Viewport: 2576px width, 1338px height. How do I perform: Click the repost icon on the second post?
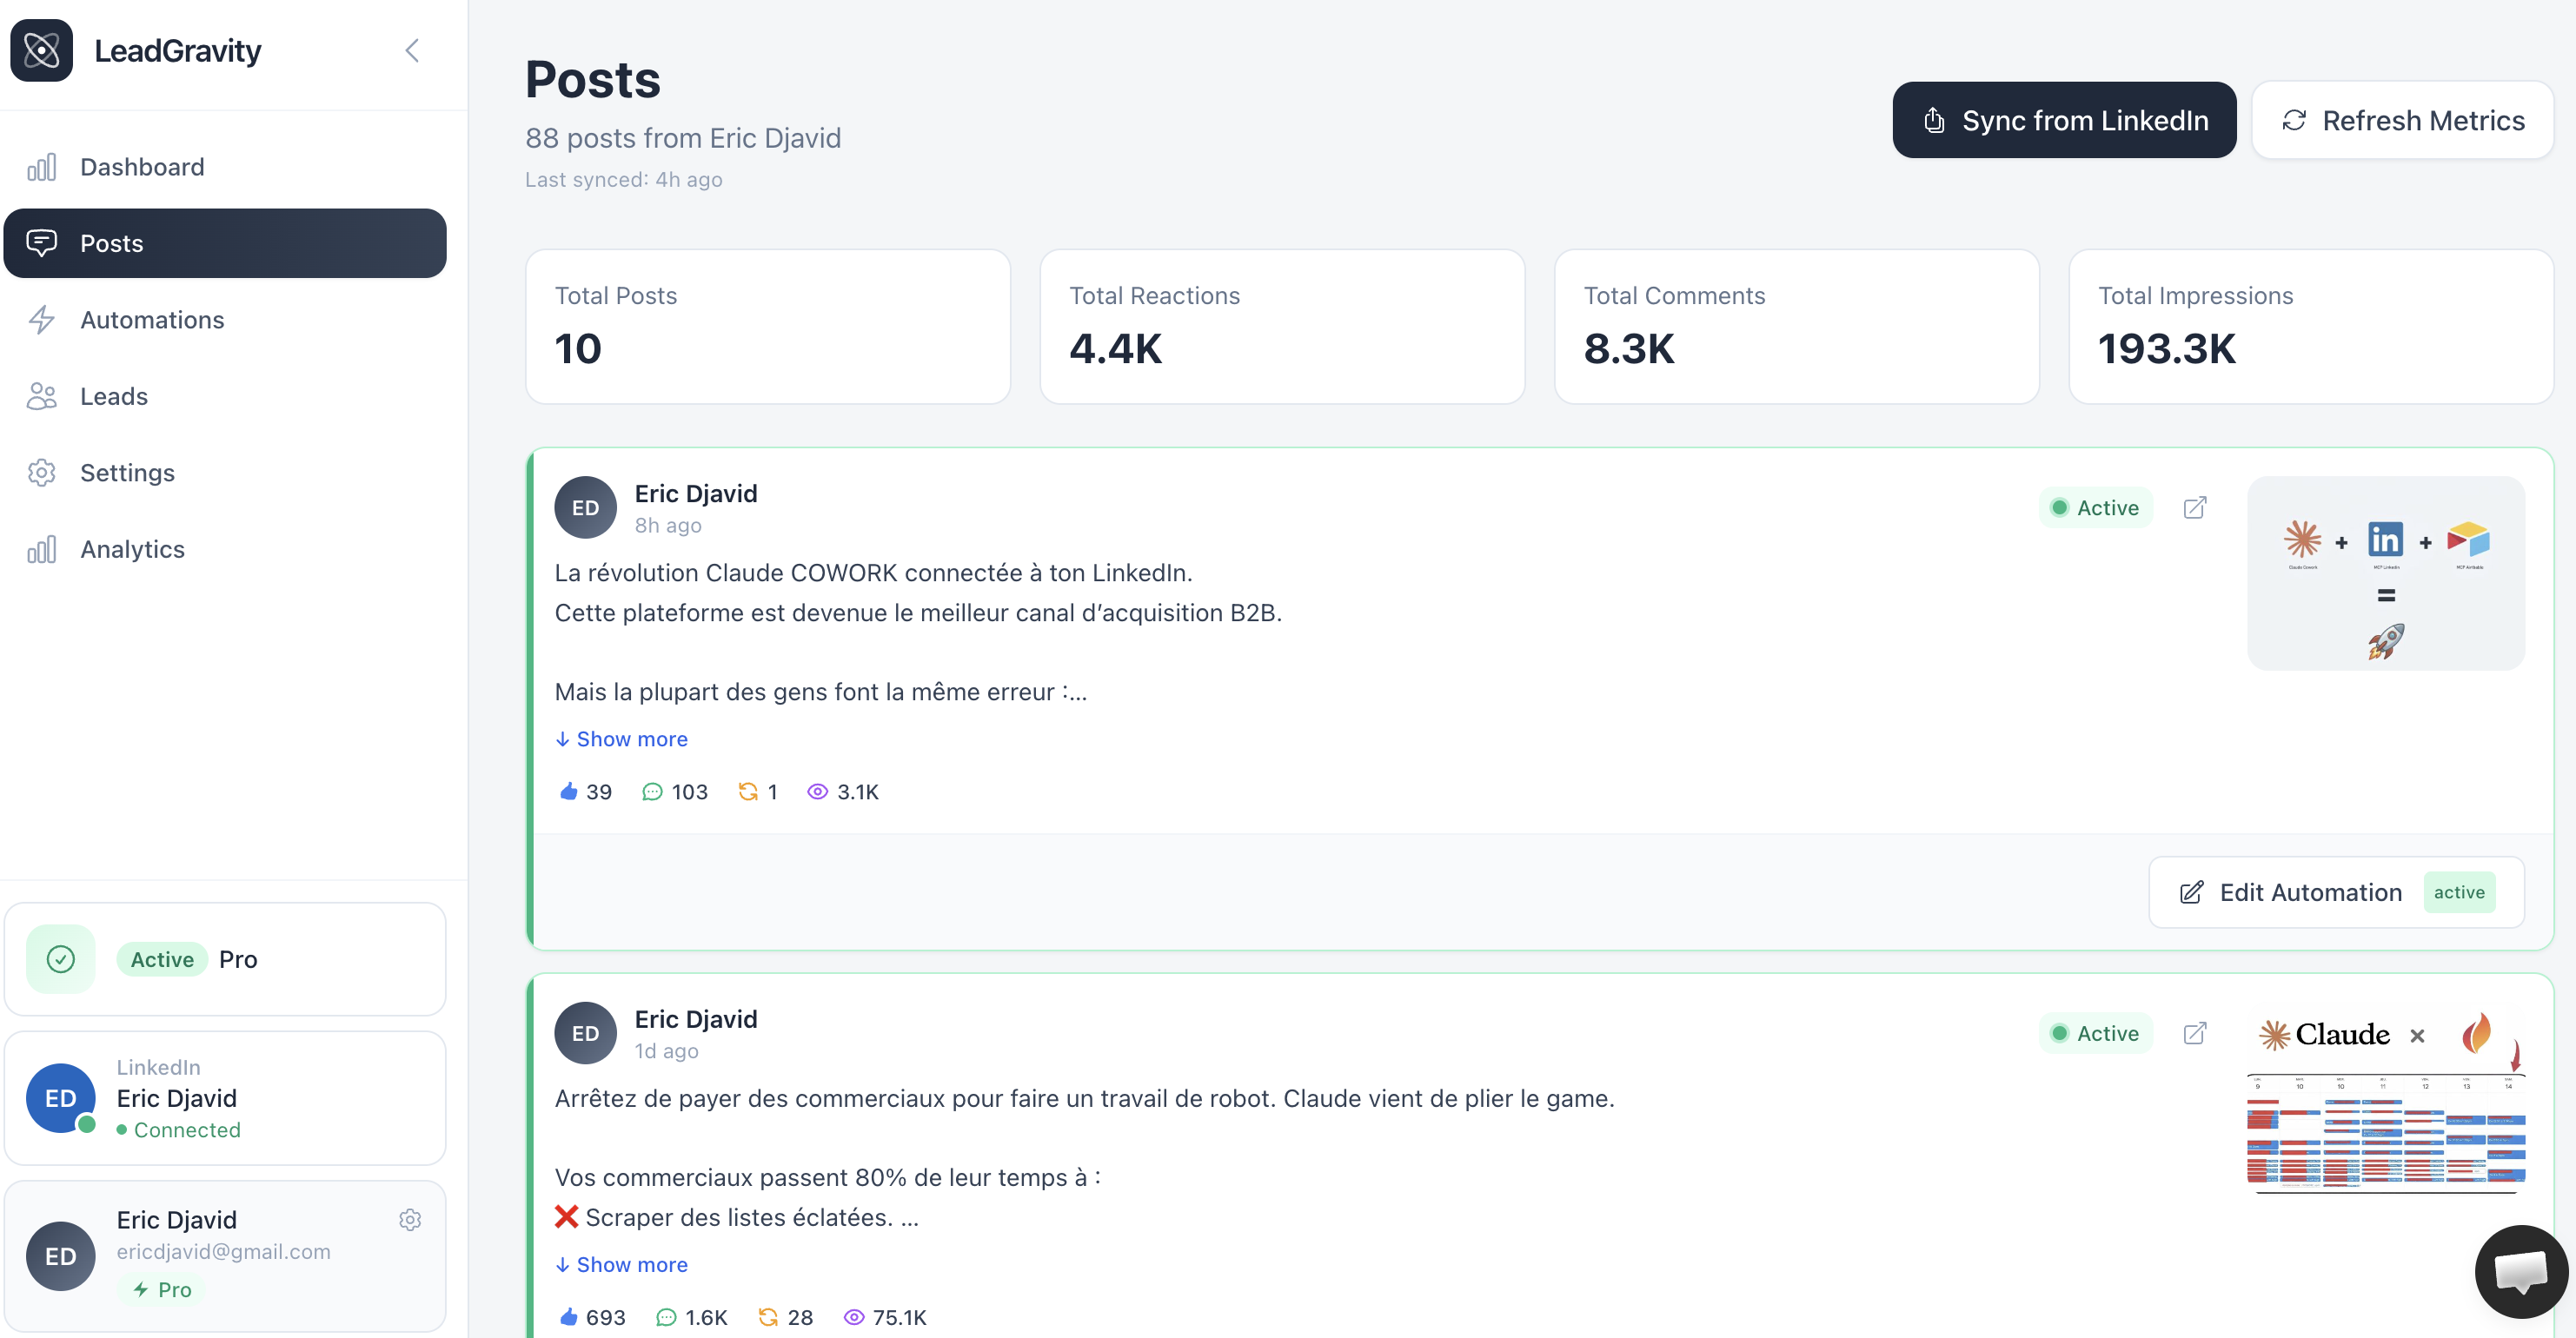pyautogui.click(x=766, y=1317)
